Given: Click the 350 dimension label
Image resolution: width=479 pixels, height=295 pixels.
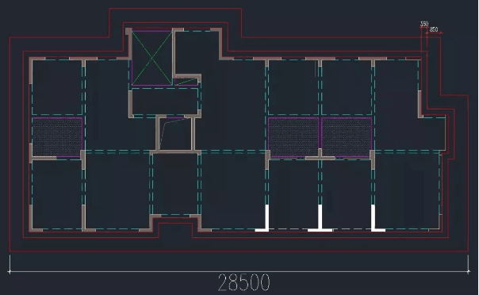Looking at the screenshot, I should pyautogui.click(x=424, y=24).
